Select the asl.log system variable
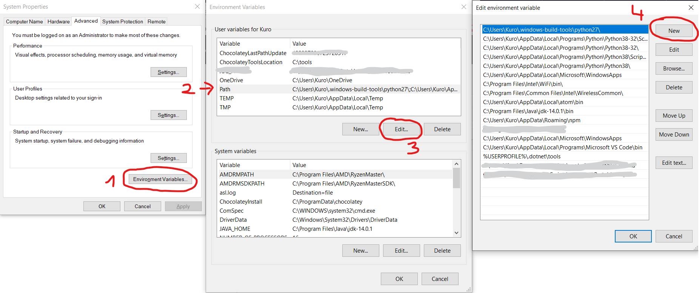 point(335,193)
